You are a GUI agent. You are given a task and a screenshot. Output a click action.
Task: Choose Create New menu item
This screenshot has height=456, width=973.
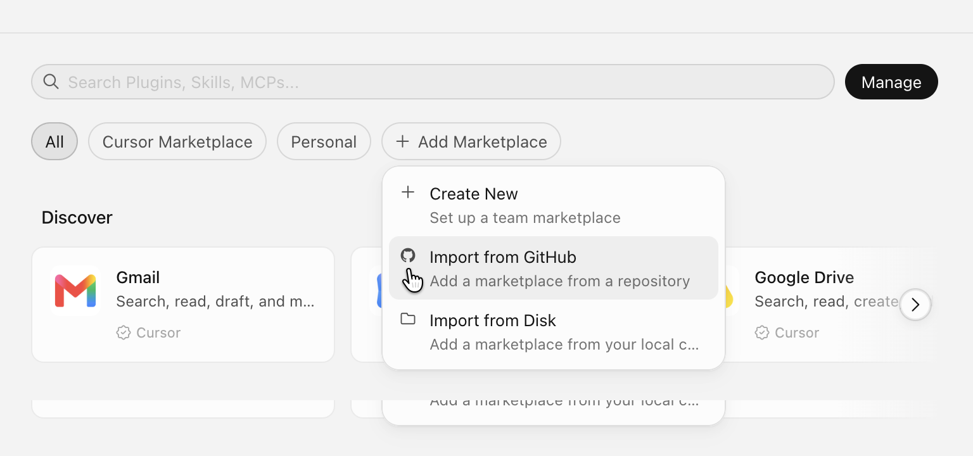(x=554, y=205)
